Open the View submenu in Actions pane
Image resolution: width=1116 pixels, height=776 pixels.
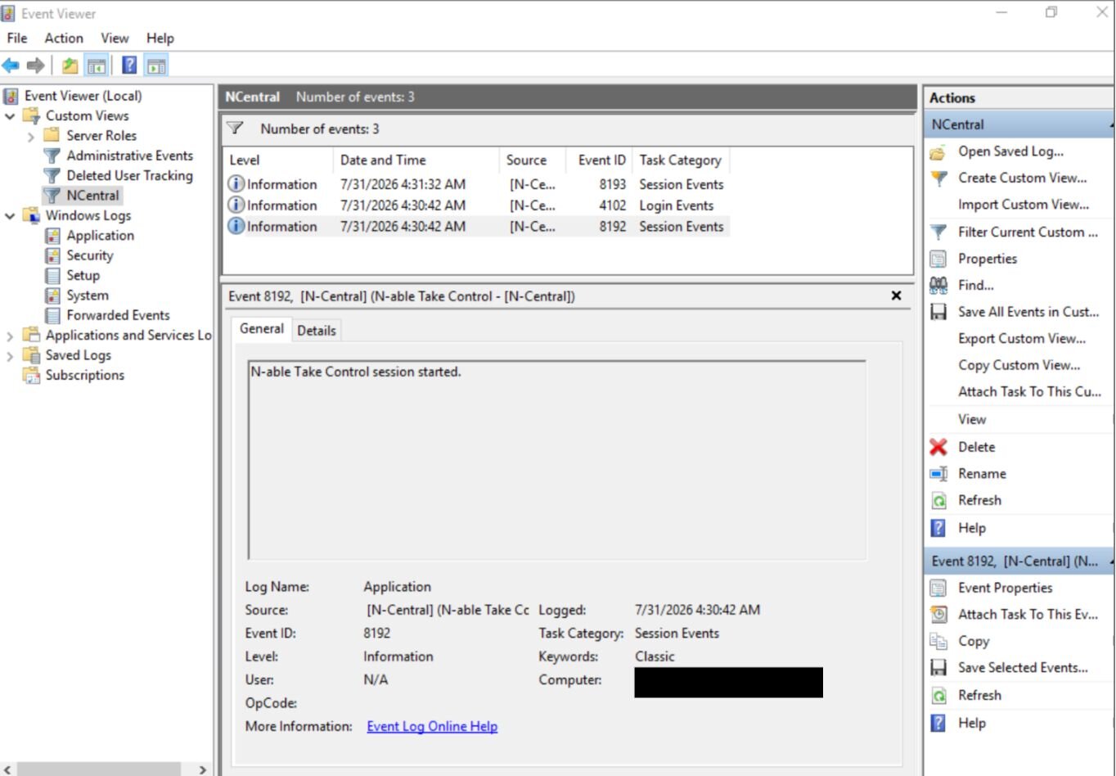pos(972,420)
